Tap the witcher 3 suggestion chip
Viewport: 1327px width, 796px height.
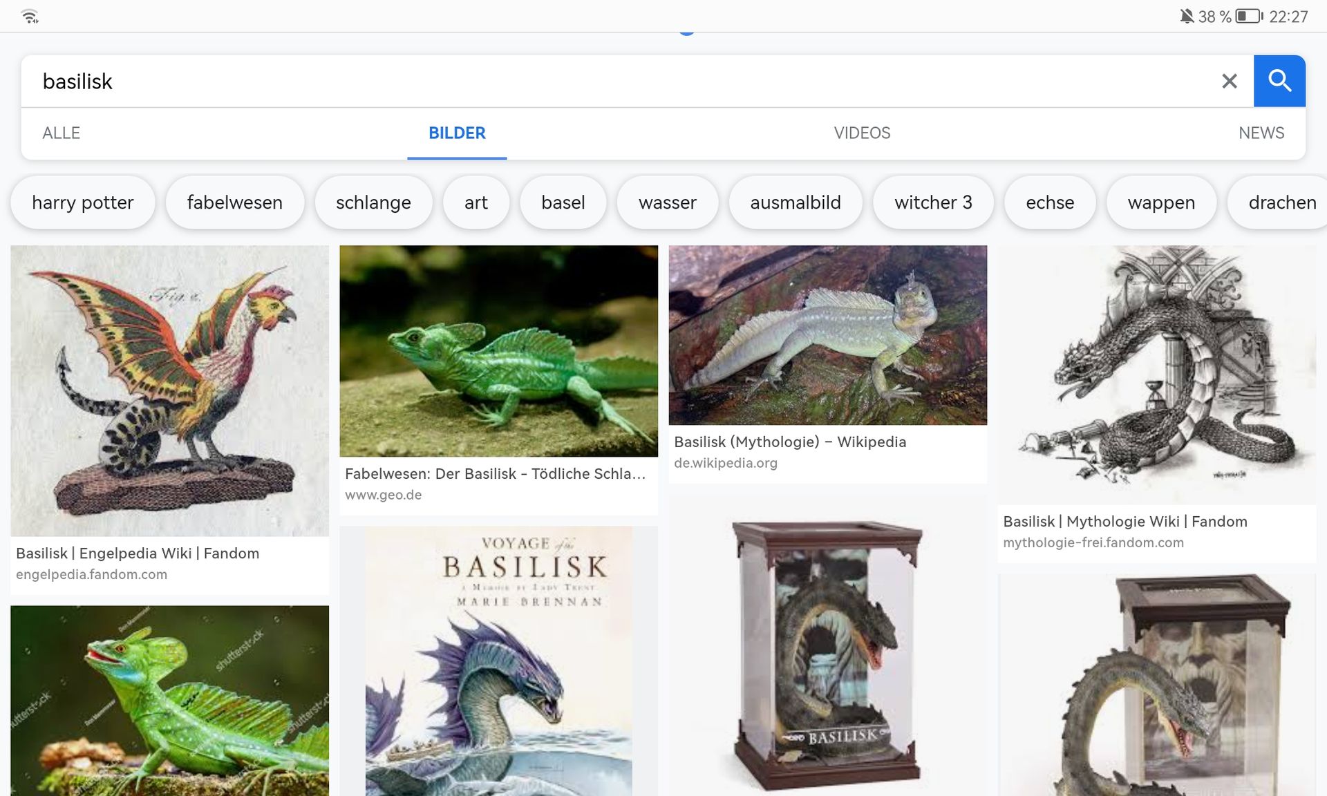pos(933,202)
